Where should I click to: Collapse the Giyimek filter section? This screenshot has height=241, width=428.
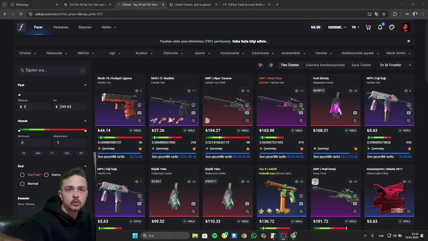pyautogui.click(x=85, y=121)
